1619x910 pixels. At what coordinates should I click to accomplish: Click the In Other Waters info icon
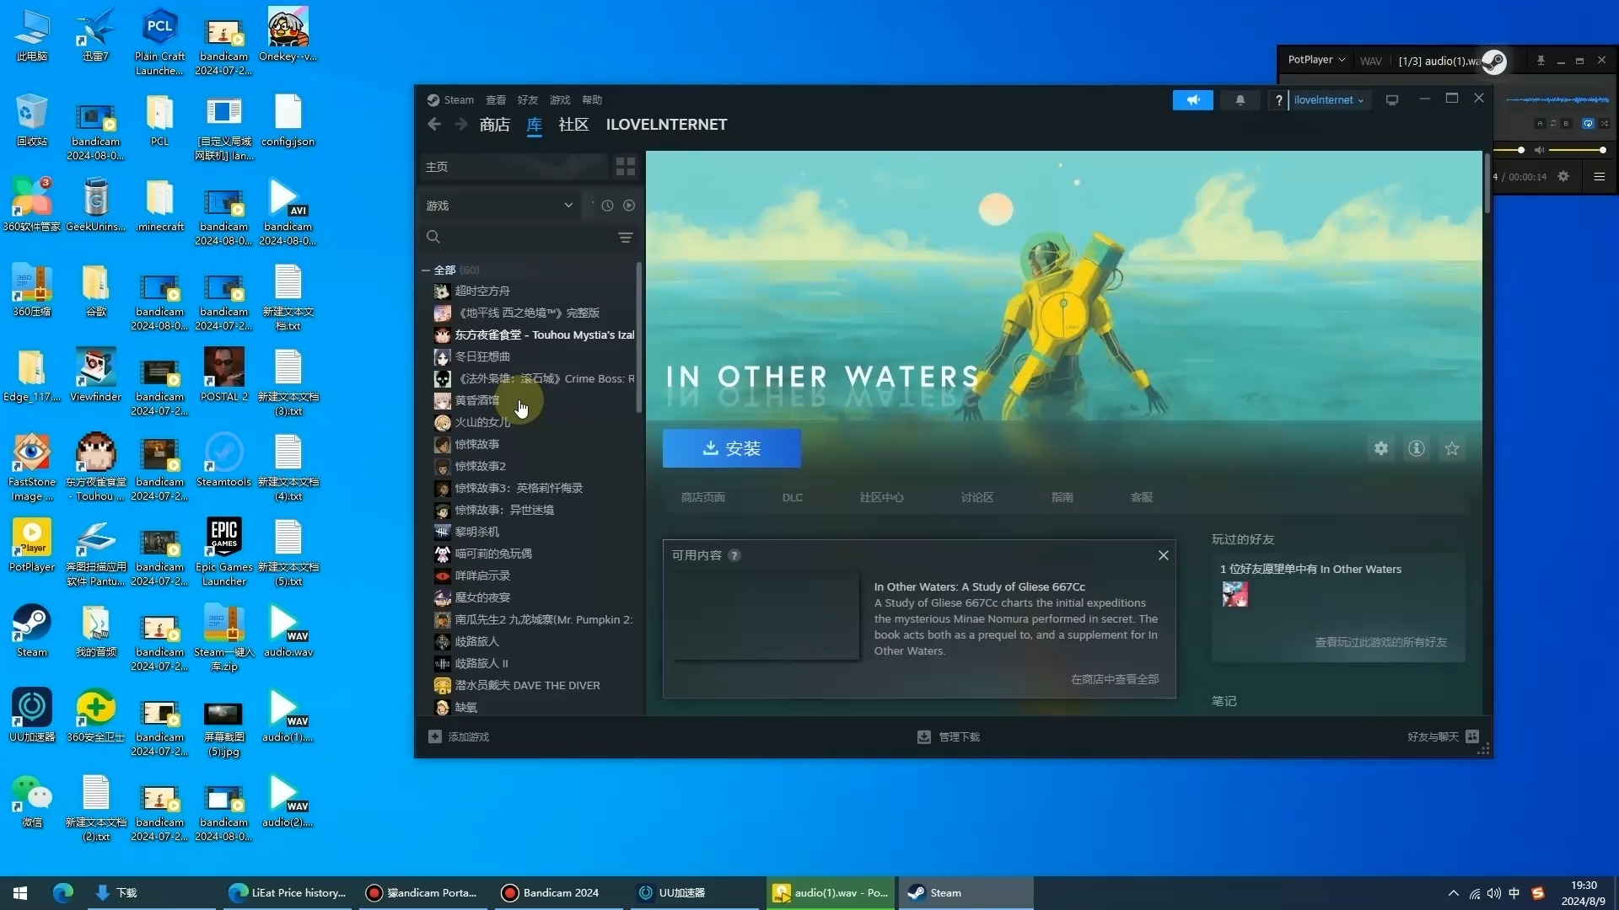1416,447
